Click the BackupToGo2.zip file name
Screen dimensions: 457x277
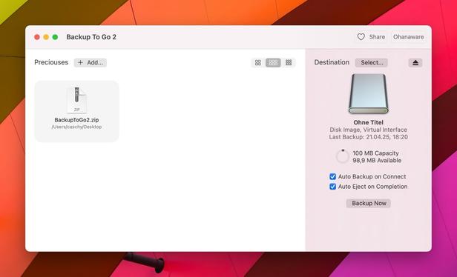[76, 120]
